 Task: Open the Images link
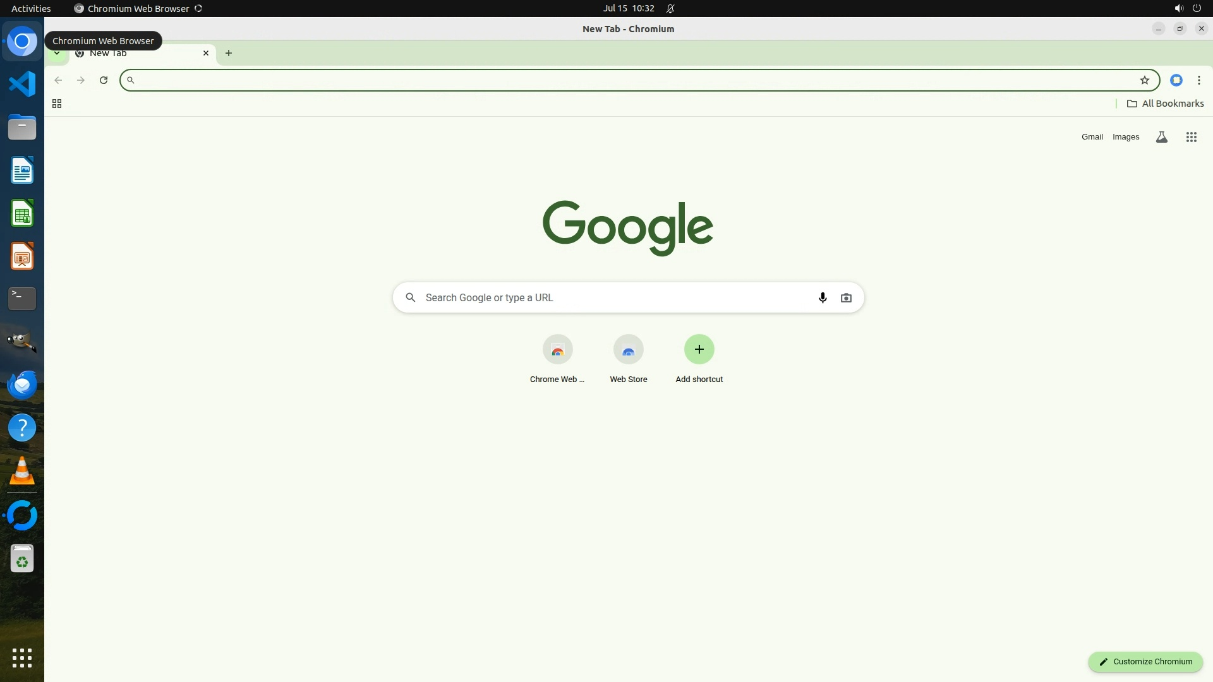coord(1125,137)
